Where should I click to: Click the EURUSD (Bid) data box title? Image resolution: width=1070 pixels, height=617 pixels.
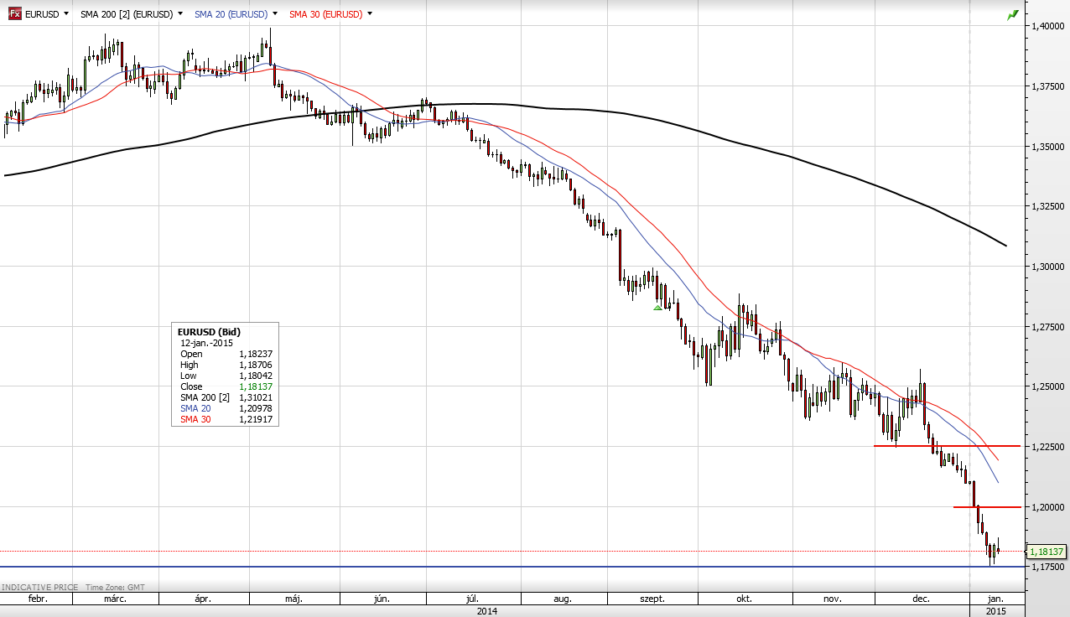tap(209, 332)
